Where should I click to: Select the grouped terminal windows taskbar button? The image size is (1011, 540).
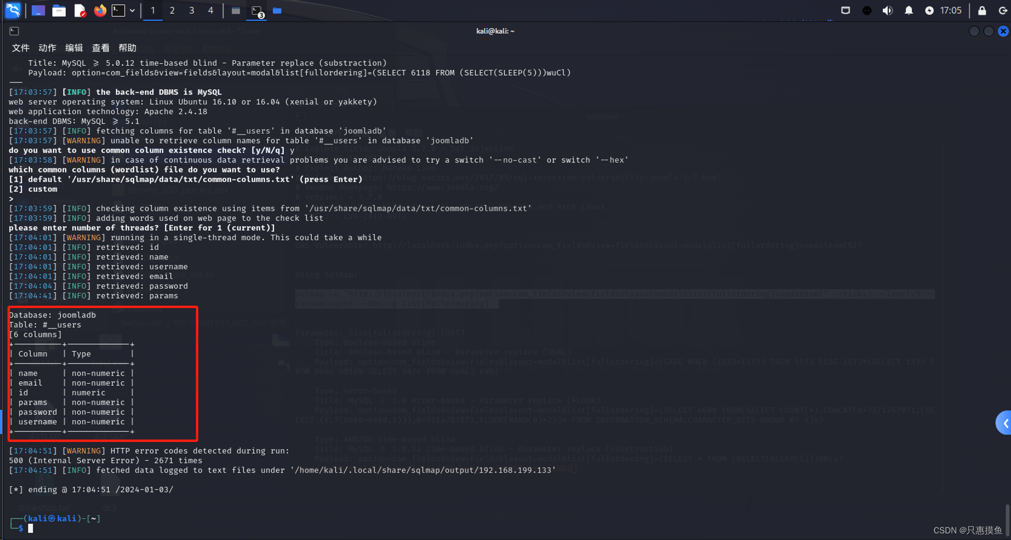coord(257,11)
